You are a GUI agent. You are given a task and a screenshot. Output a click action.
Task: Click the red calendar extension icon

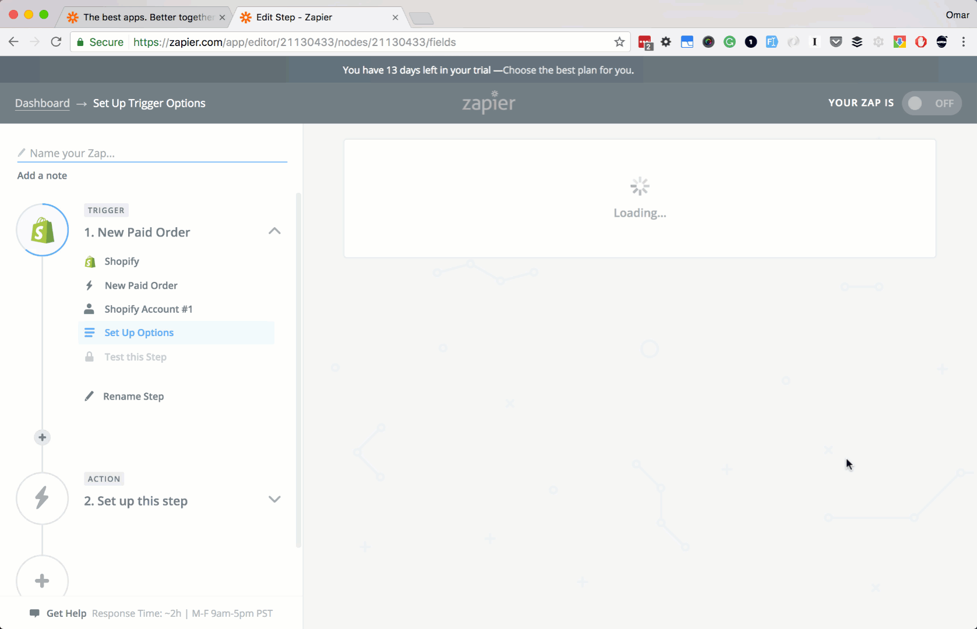[645, 43]
